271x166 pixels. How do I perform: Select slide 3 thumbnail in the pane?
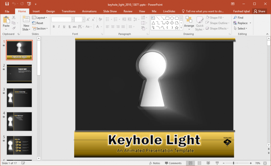point(19,98)
